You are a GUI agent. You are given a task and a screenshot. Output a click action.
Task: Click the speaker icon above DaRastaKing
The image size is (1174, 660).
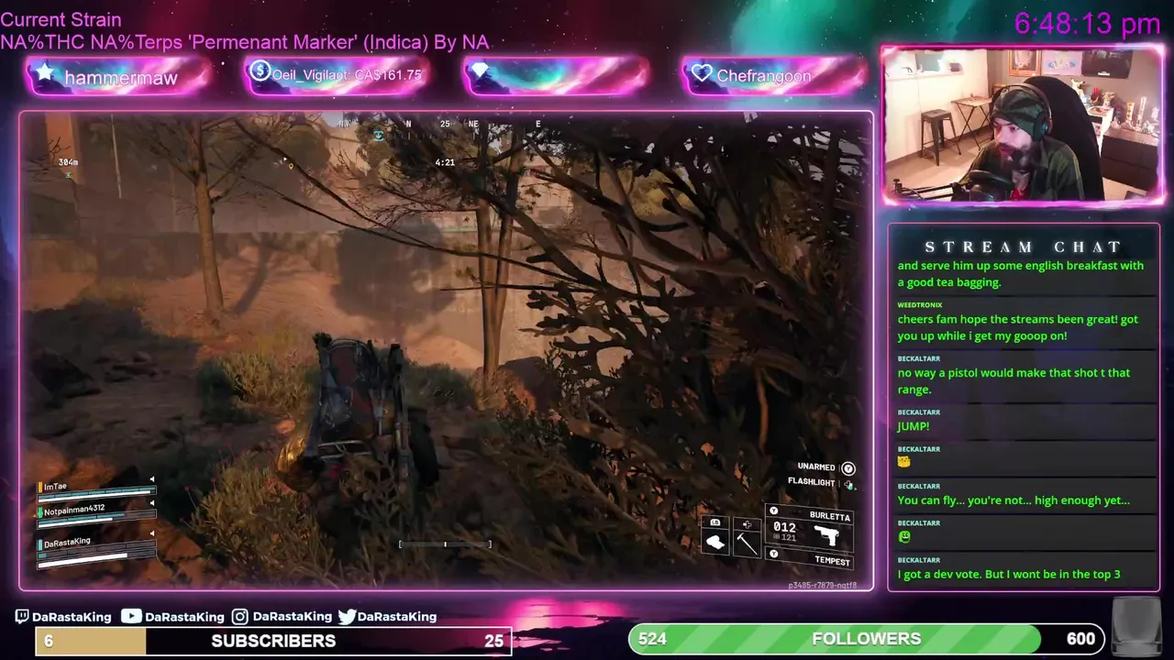pos(152,532)
